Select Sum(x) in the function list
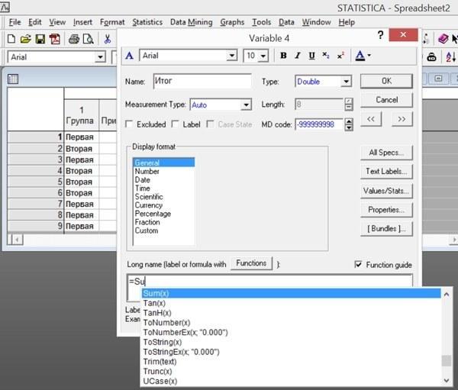The height and width of the screenshot is (390, 458). (292, 293)
